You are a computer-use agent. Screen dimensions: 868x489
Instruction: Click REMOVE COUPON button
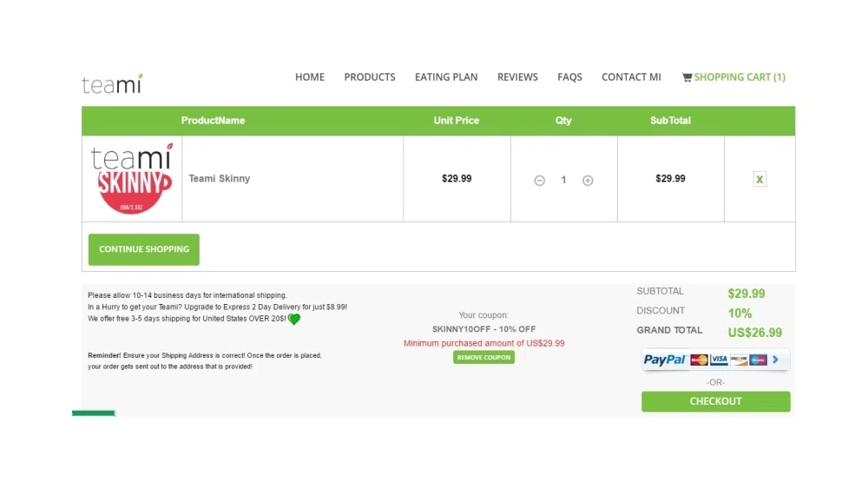tap(483, 357)
